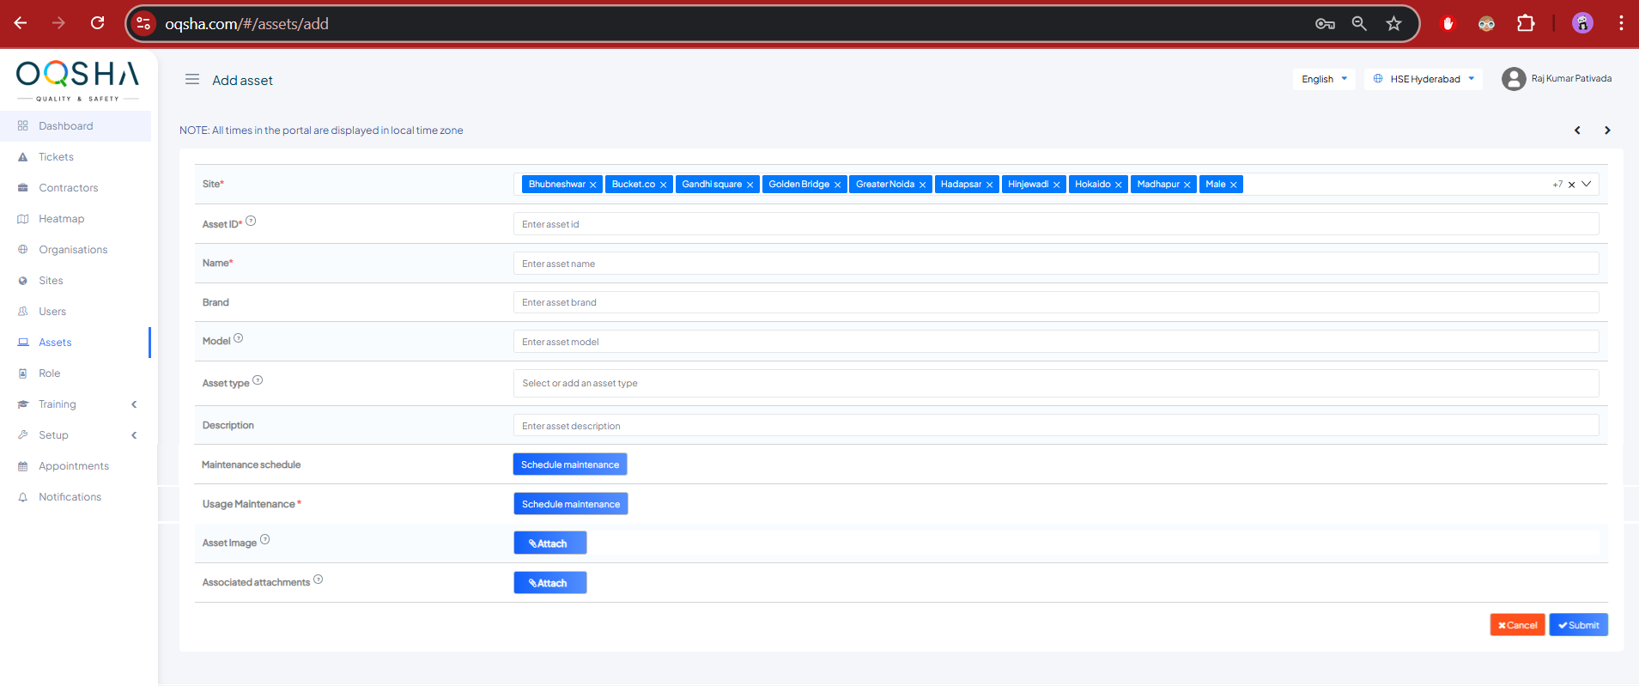Open the HSE Hyderabad organisation dropdown

coord(1424,79)
